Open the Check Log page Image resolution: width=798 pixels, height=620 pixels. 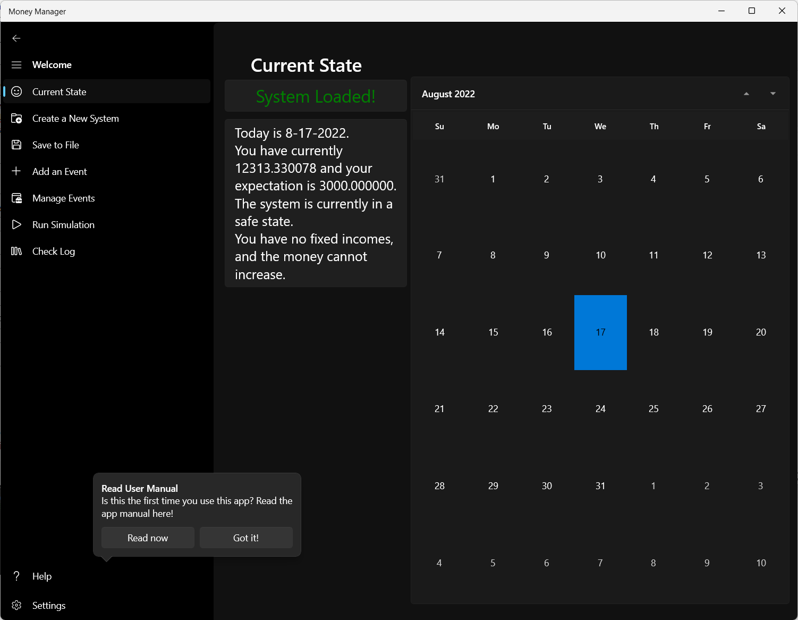point(54,252)
